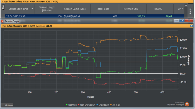This screenshot has height=109, width=195.
Task: Click the -$5,00 axis label
Action: [183, 82]
